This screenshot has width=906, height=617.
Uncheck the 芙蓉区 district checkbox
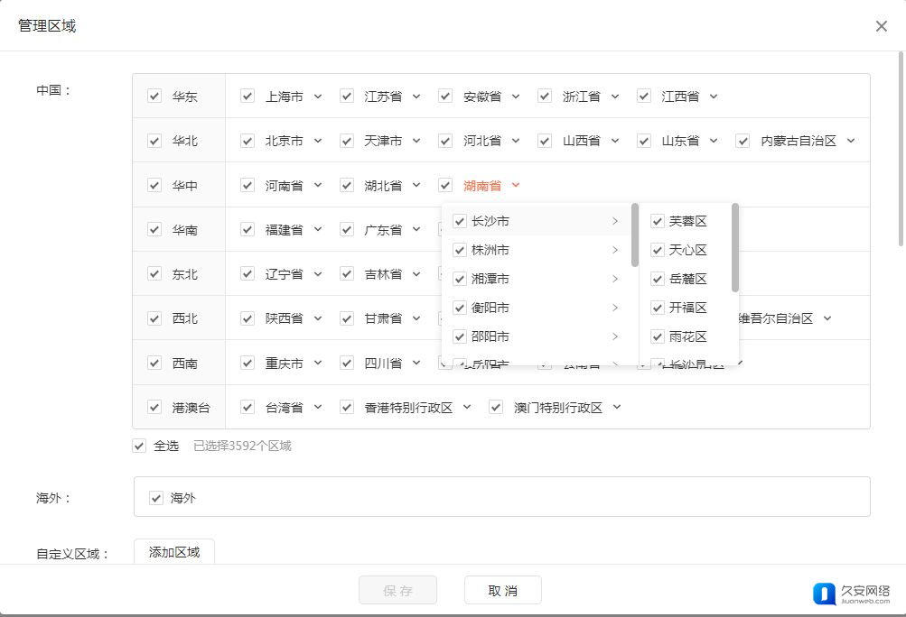pyautogui.click(x=658, y=221)
